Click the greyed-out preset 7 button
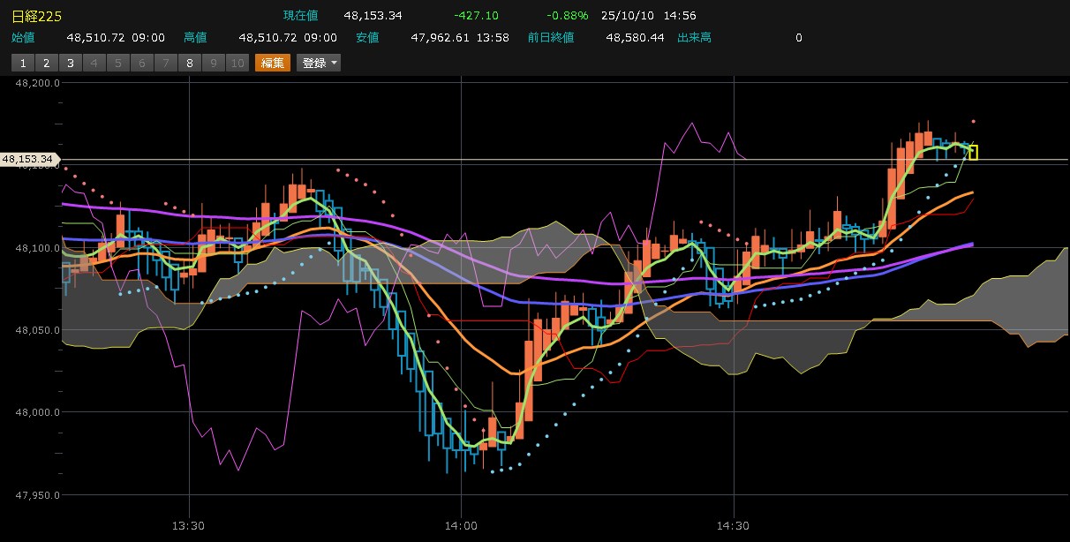 pos(165,63)
